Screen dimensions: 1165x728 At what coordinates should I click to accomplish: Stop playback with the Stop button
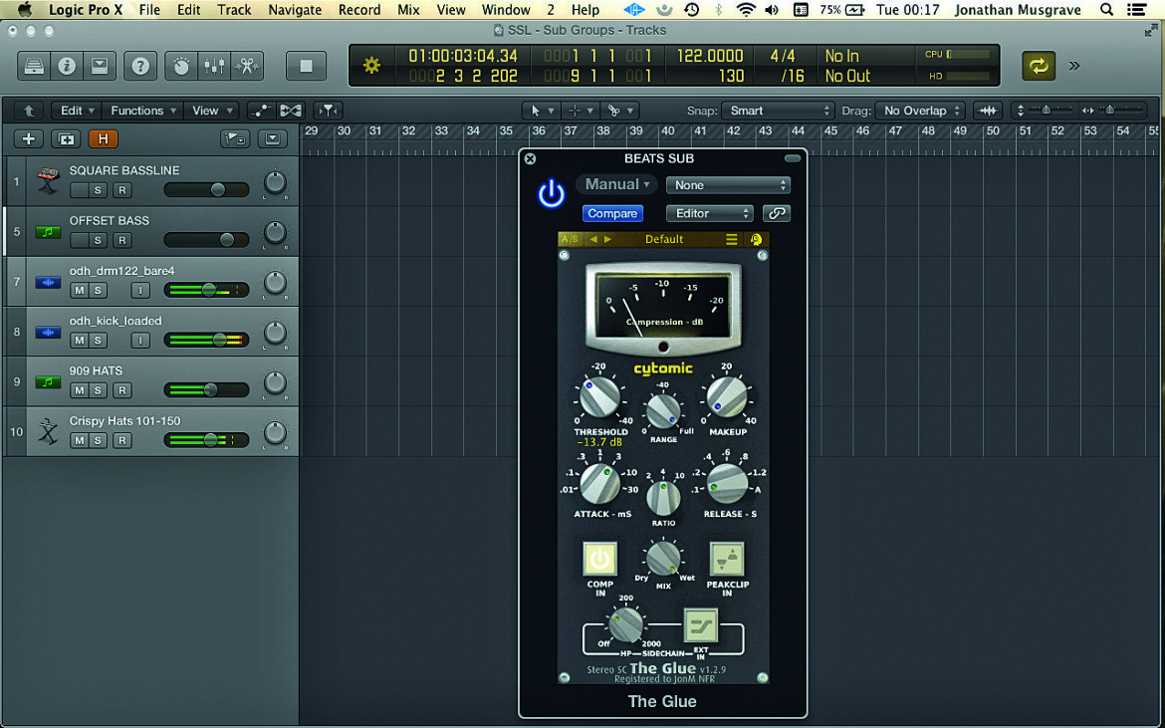pyautogui.click(x=306, y=66)
